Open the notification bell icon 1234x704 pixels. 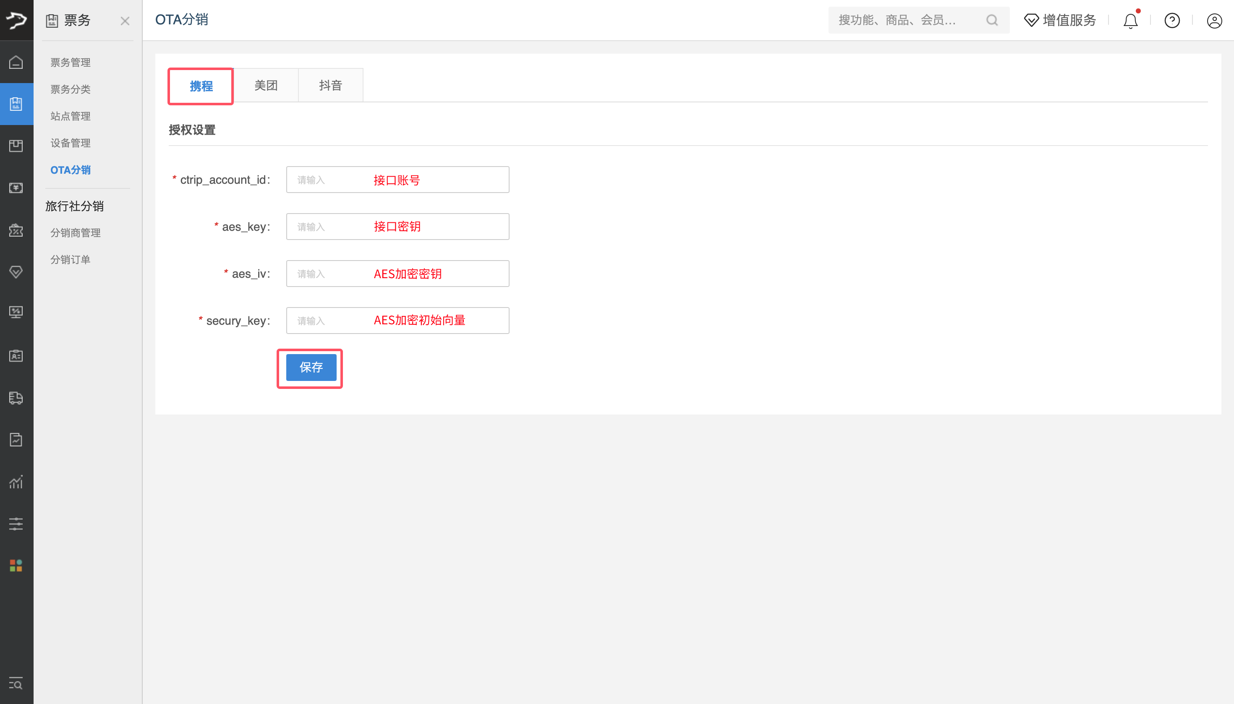pyautogui.click(x=1130, y=21)
